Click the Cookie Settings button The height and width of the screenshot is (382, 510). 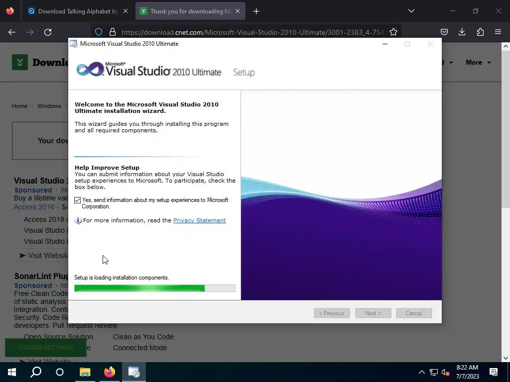coord(45,348)
